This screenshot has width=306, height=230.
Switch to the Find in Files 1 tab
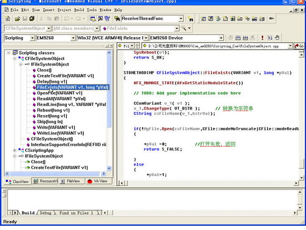(x=76, y=213)
